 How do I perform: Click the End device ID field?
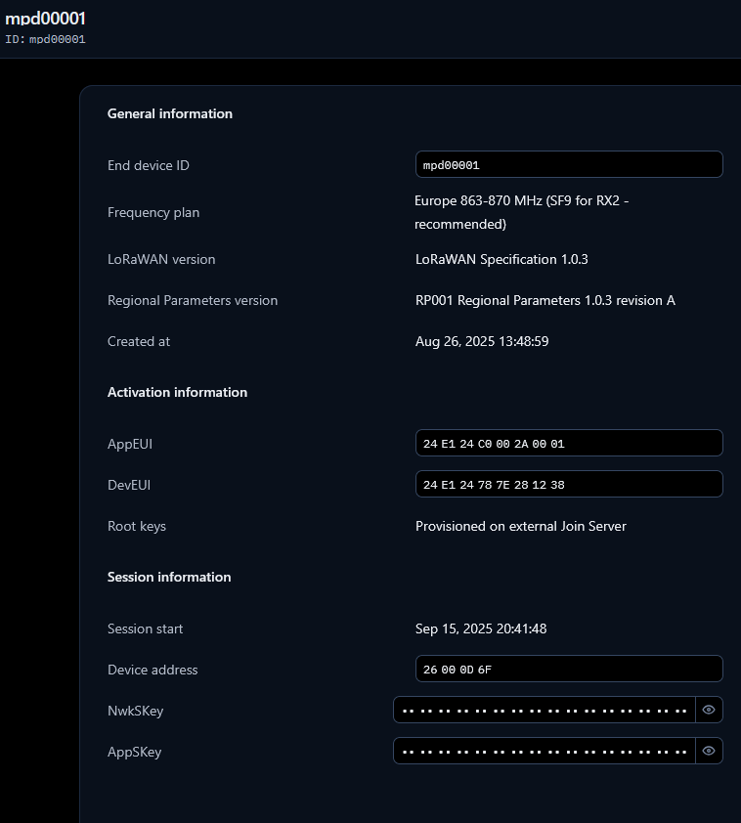pyautogui.click(x=568, y=165)
